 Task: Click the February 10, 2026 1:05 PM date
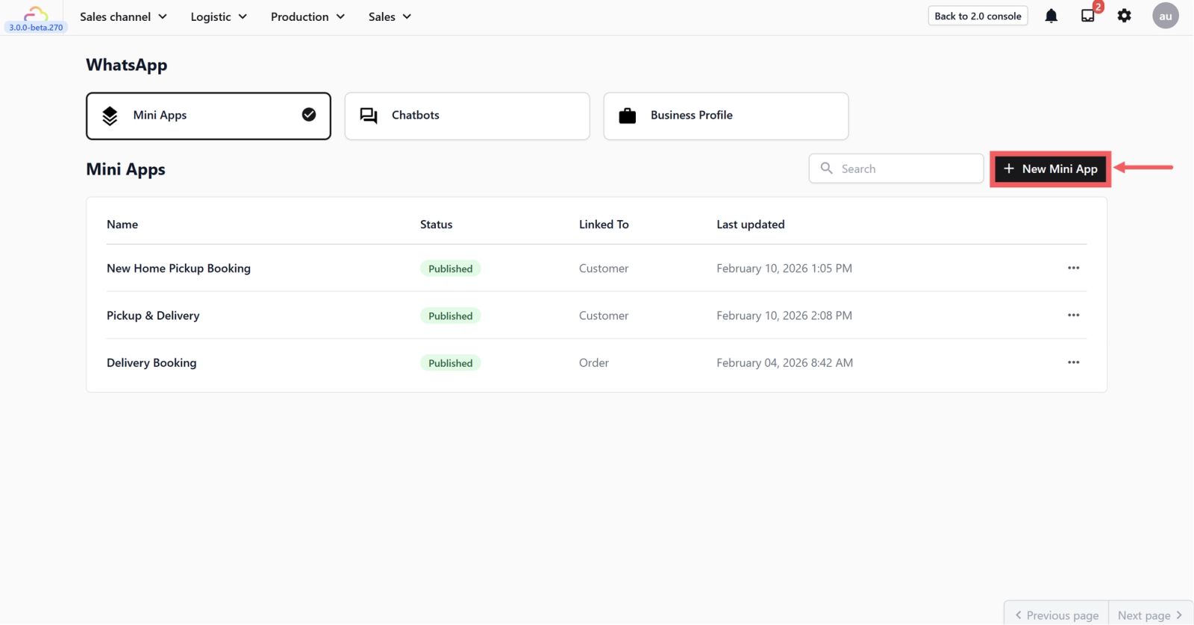[784, 268]
